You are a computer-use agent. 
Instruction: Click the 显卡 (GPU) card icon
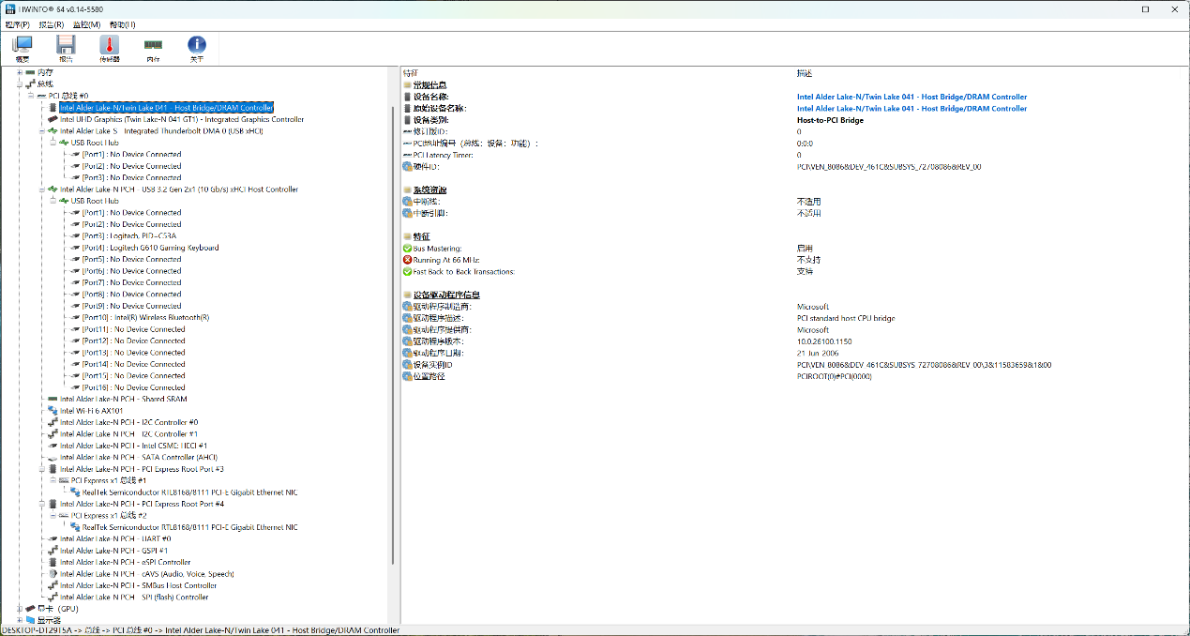[x=30, y=609]
